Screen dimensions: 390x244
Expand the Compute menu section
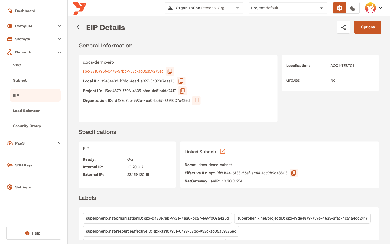[x=34, y=26]
